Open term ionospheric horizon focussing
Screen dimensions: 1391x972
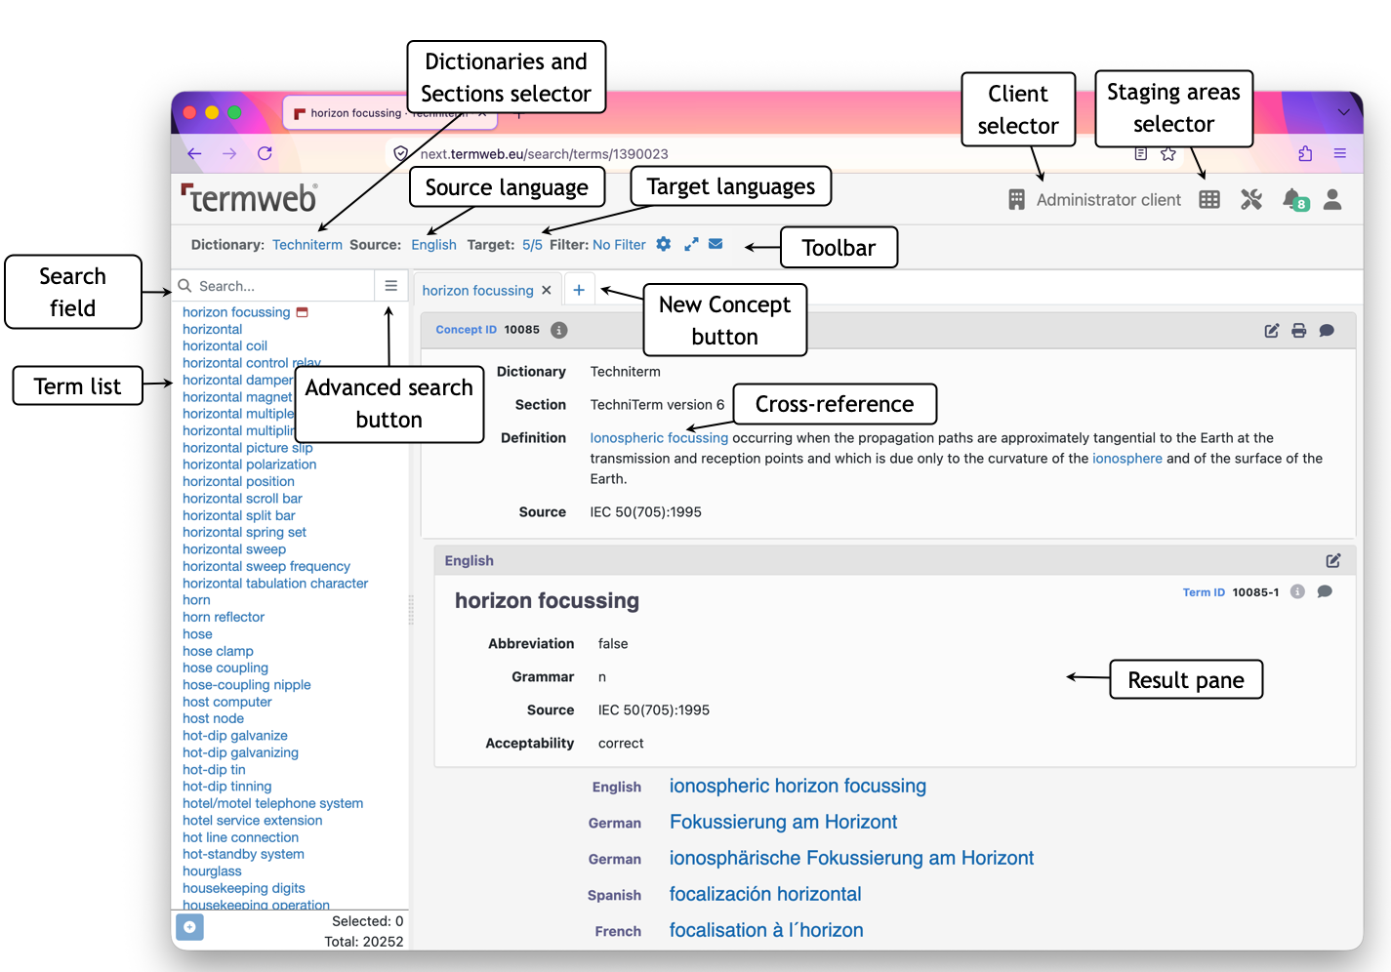(x=798, y=786)
